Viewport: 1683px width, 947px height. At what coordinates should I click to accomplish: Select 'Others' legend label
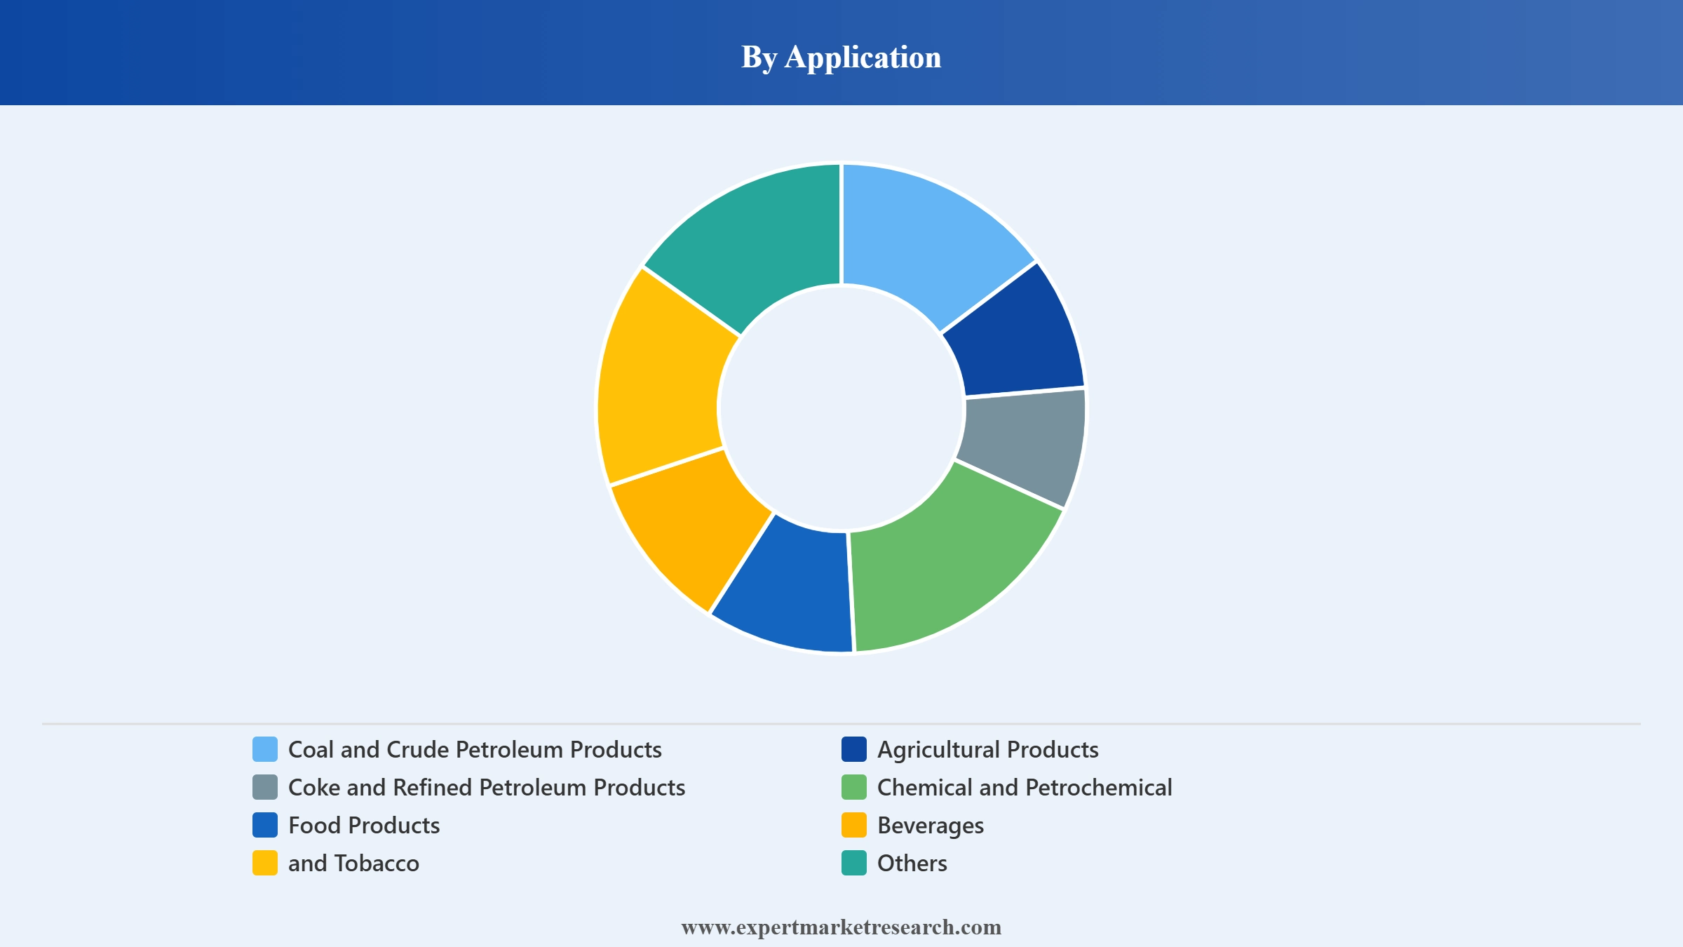pos(912,864)
